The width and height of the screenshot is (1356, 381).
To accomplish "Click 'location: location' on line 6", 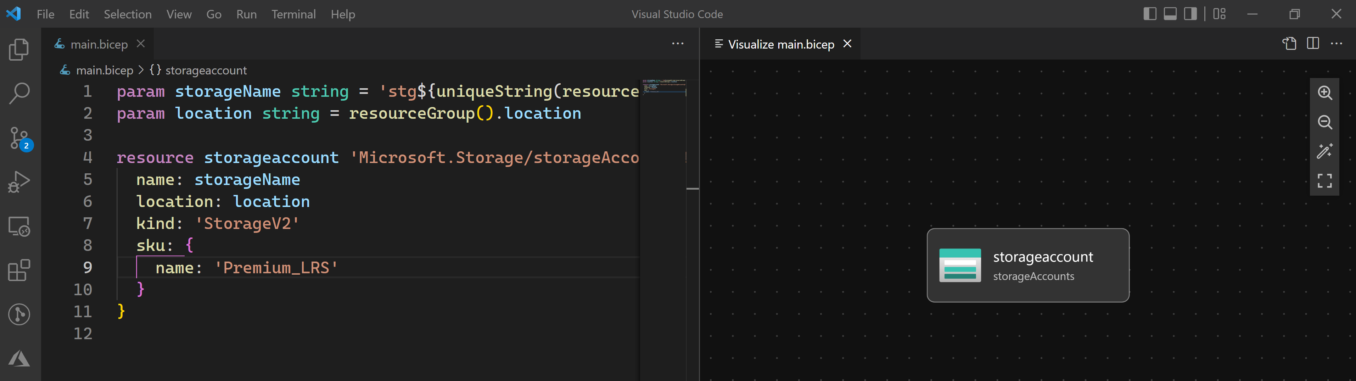I will [223, 202].
